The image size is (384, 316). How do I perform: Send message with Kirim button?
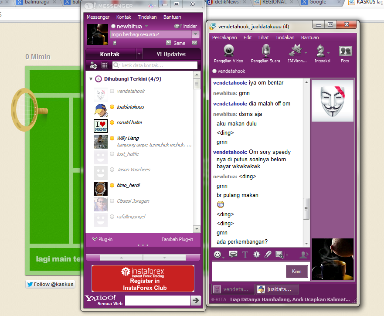[x=296, y=272]
